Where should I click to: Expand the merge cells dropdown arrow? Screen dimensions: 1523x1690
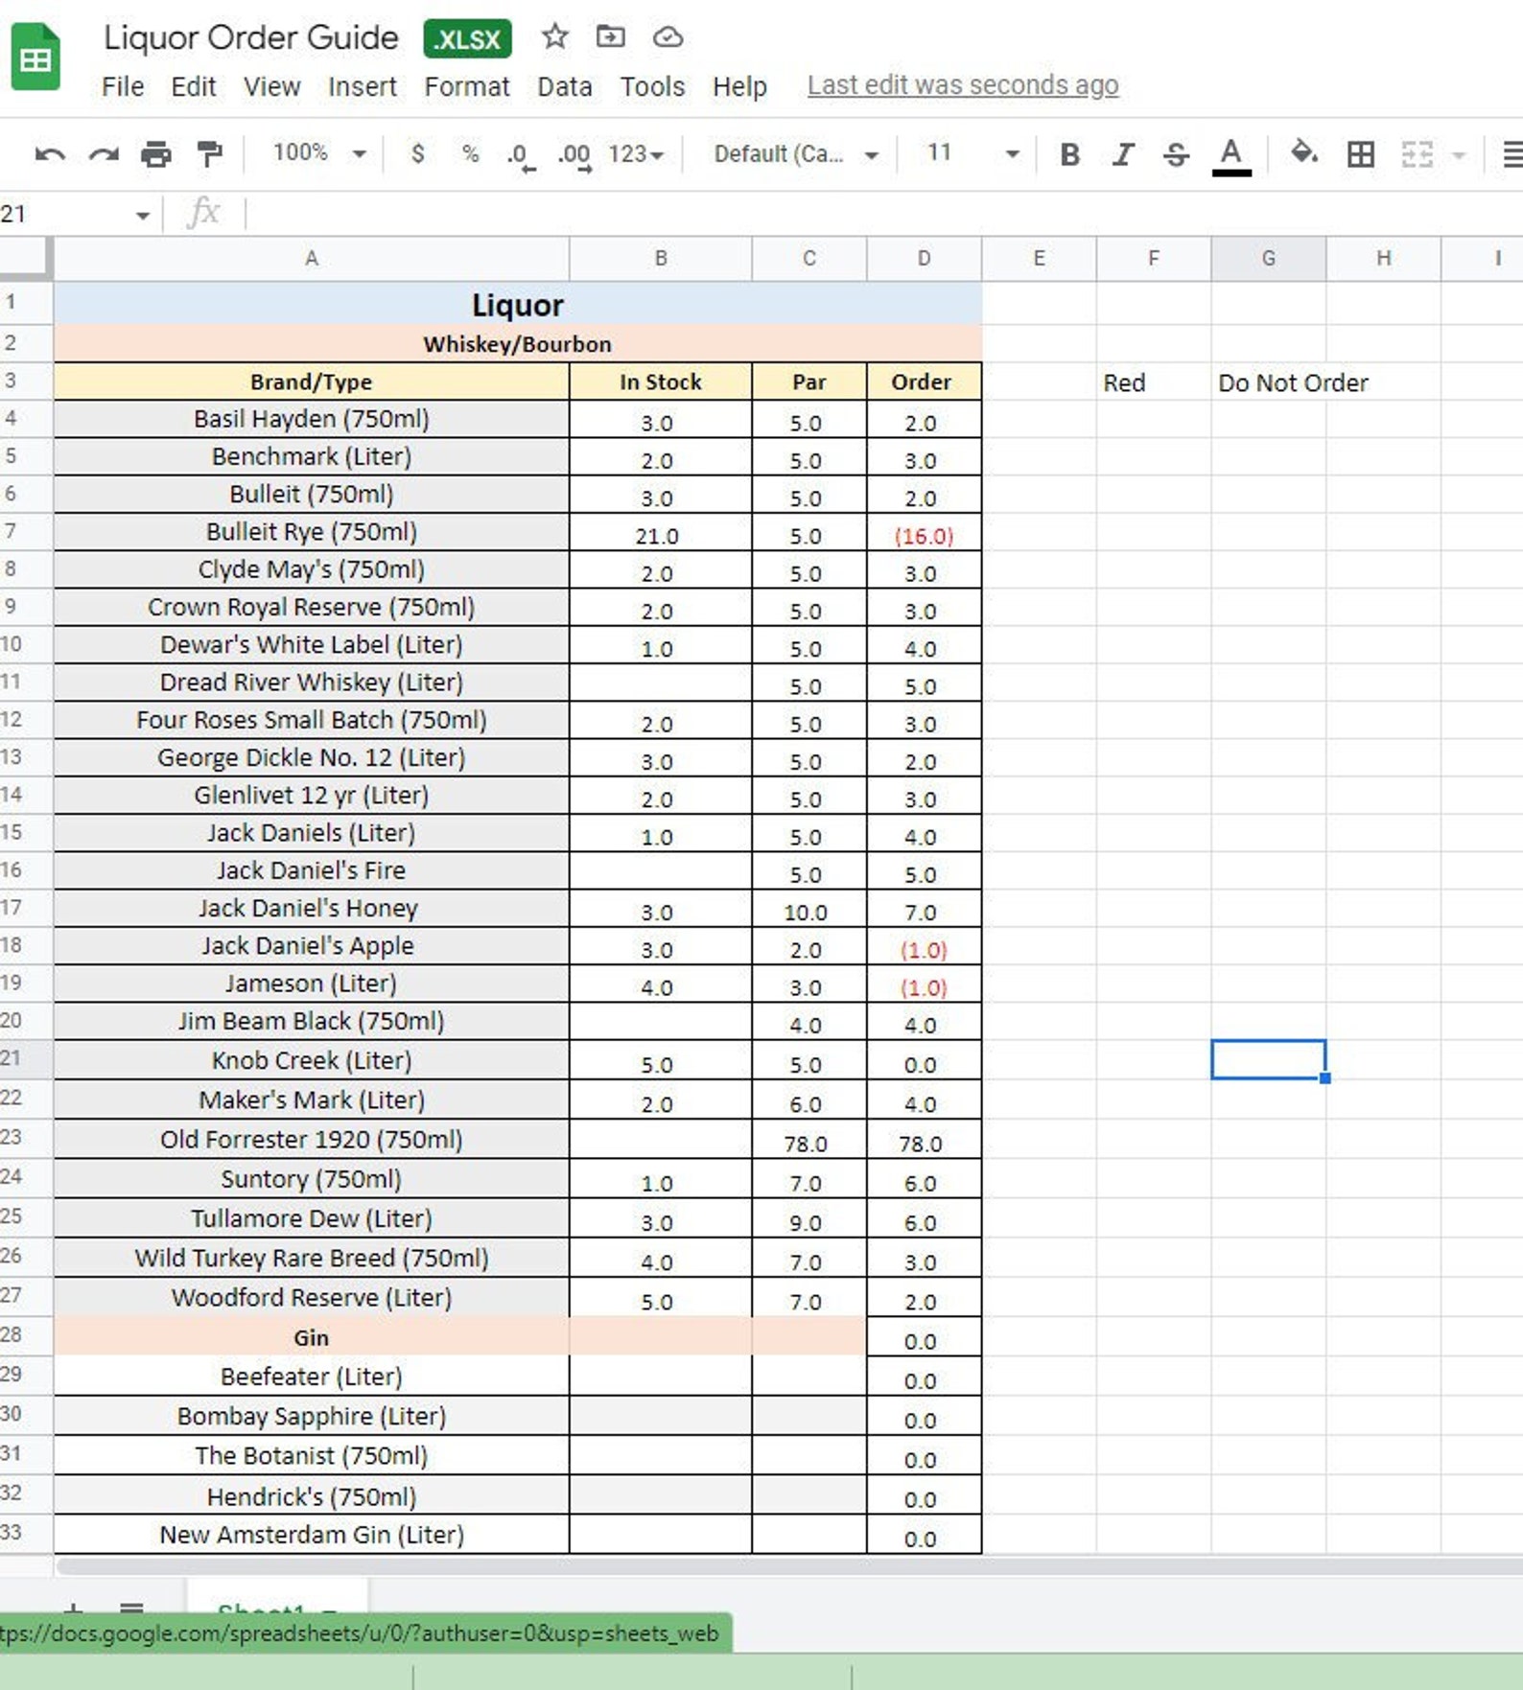[x=1459, y=155]
